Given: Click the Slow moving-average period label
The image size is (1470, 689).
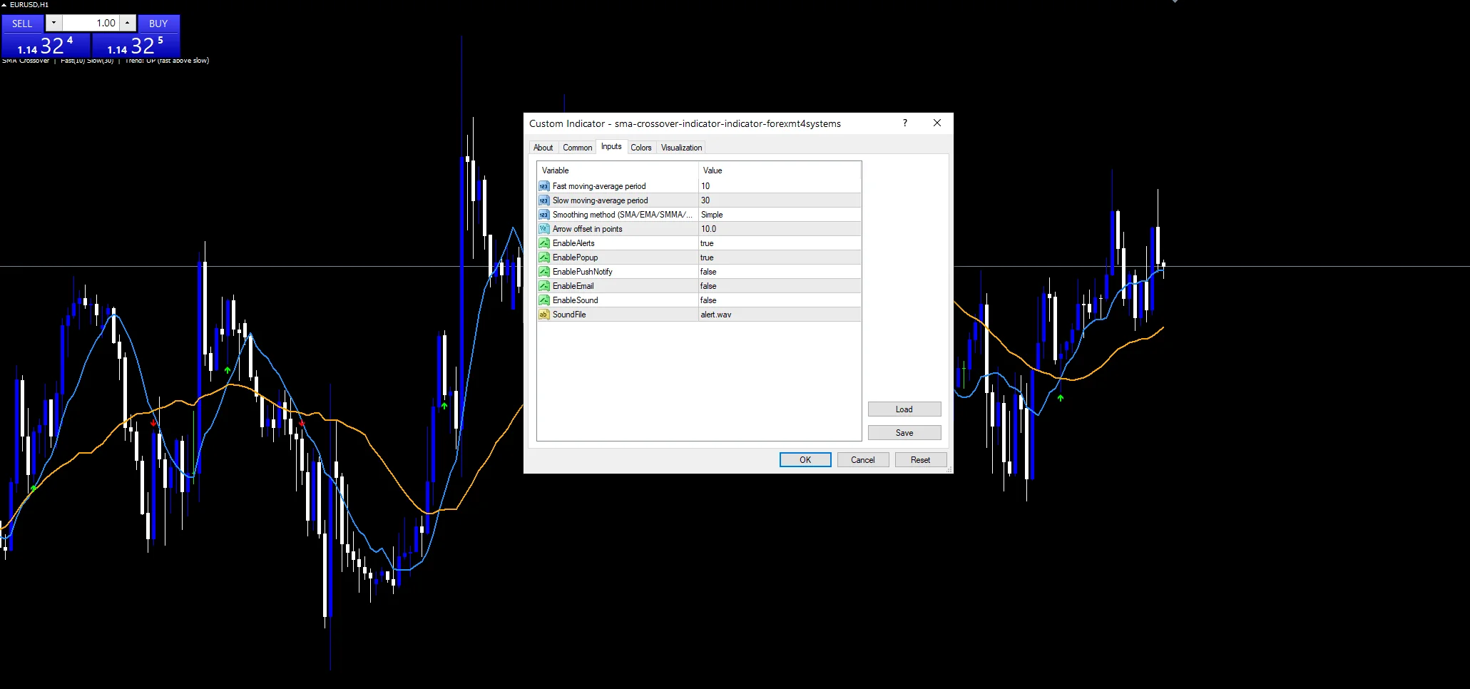Looking at the screenshot, I should pos(600,200).
